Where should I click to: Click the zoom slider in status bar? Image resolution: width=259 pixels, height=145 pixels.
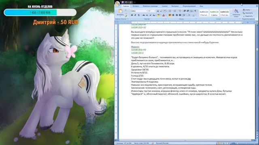click(x=246, y=143)
